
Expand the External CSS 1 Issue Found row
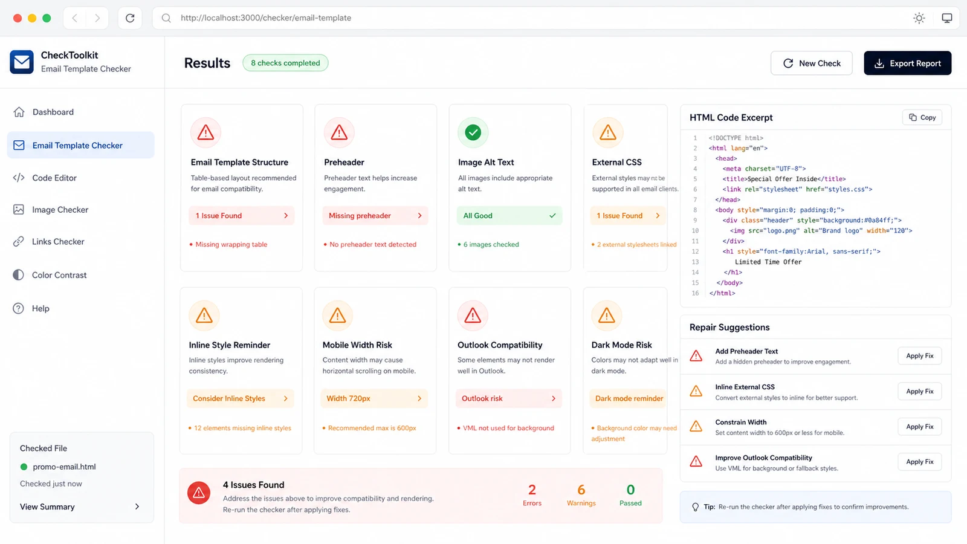[x=629, y=216]
